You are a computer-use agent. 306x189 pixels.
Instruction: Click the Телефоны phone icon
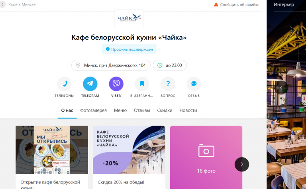click(x=65, y=84)
